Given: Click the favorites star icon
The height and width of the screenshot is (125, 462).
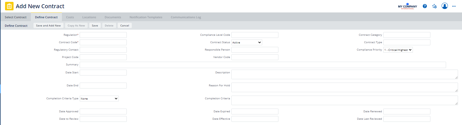Looking at the screenshot, I should [434, 6].
